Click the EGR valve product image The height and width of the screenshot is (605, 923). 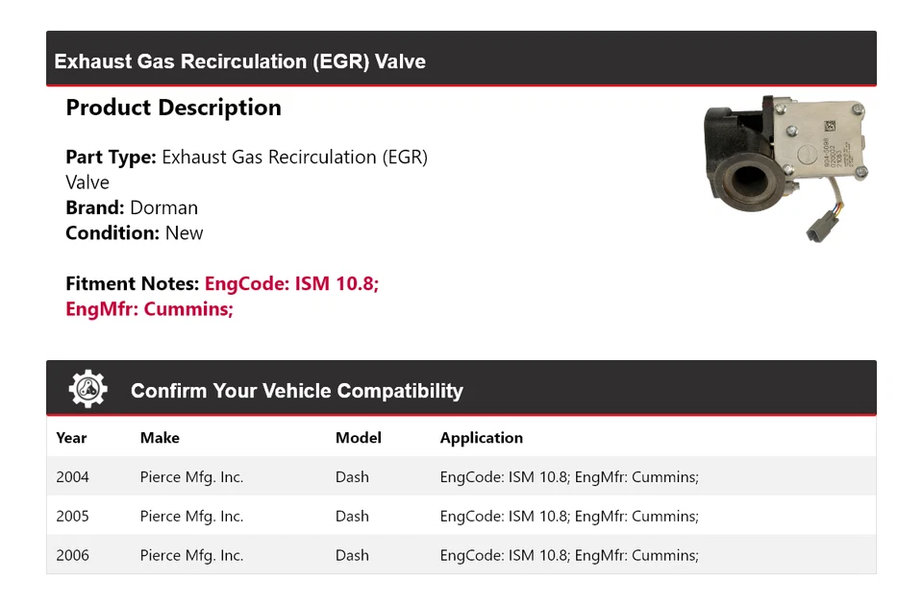coord(787,166)
